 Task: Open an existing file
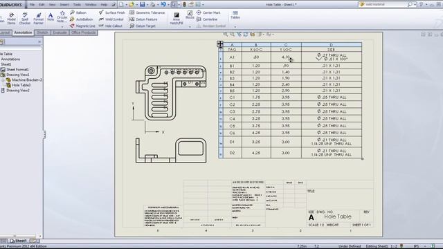click(132, 5)
